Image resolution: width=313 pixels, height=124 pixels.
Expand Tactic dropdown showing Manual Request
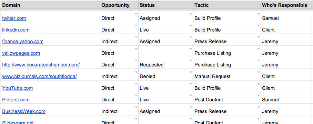259,72
